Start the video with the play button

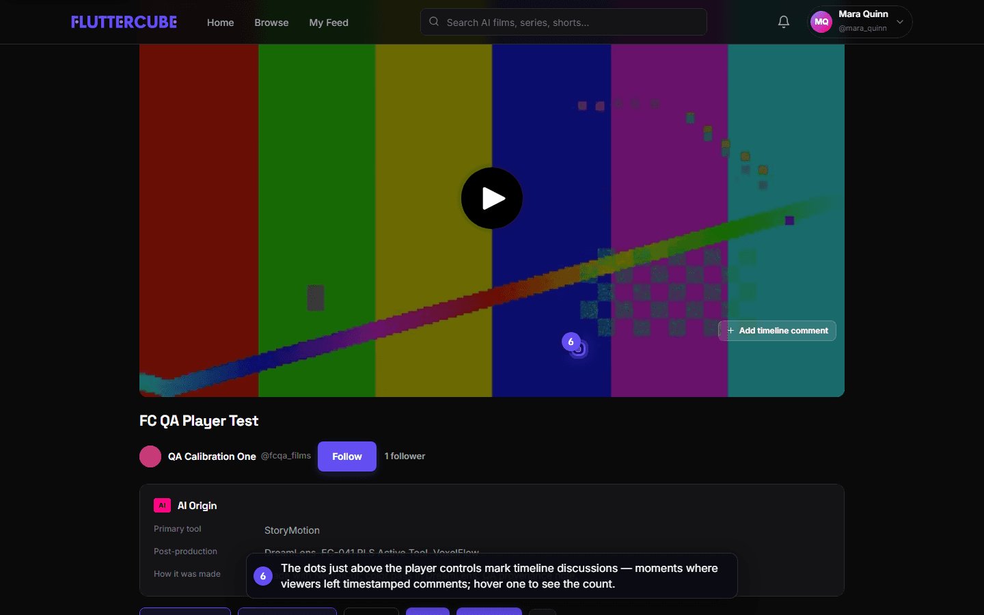point(492,198)
